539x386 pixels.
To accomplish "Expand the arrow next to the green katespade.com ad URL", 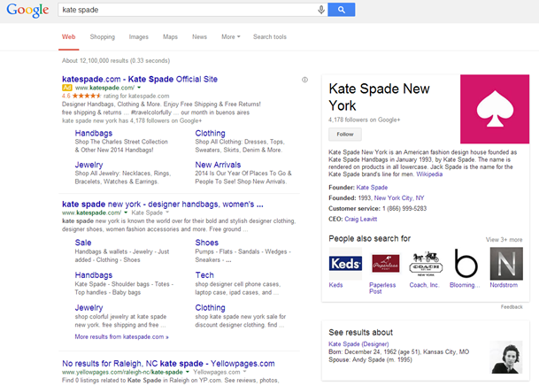I will (x=137, y=89).
